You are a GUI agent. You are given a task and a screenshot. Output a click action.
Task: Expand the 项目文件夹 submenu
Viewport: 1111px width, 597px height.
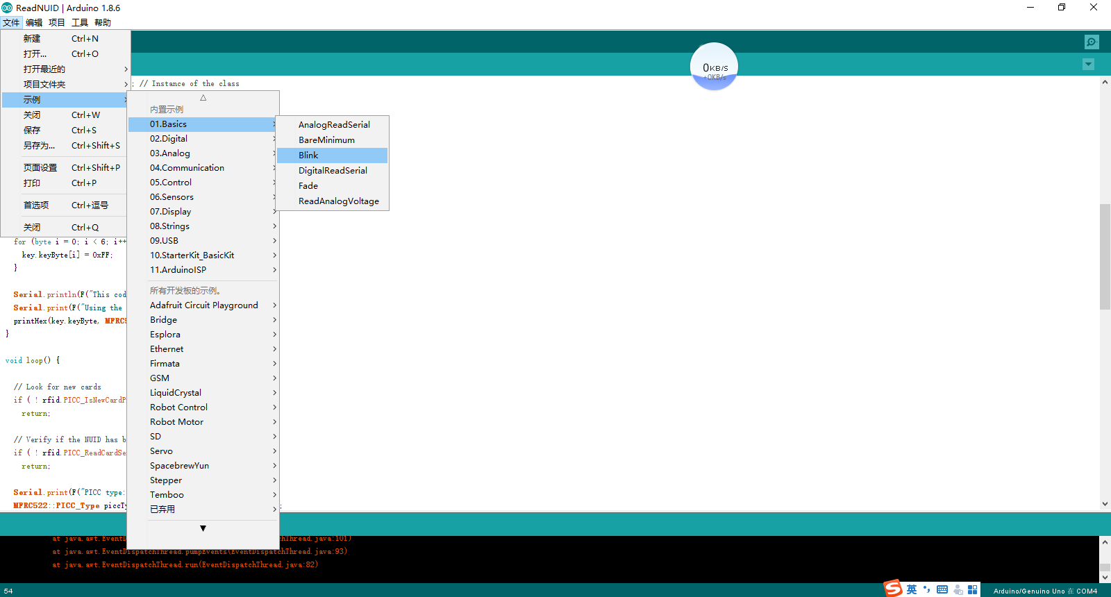[x=66, y=85]
